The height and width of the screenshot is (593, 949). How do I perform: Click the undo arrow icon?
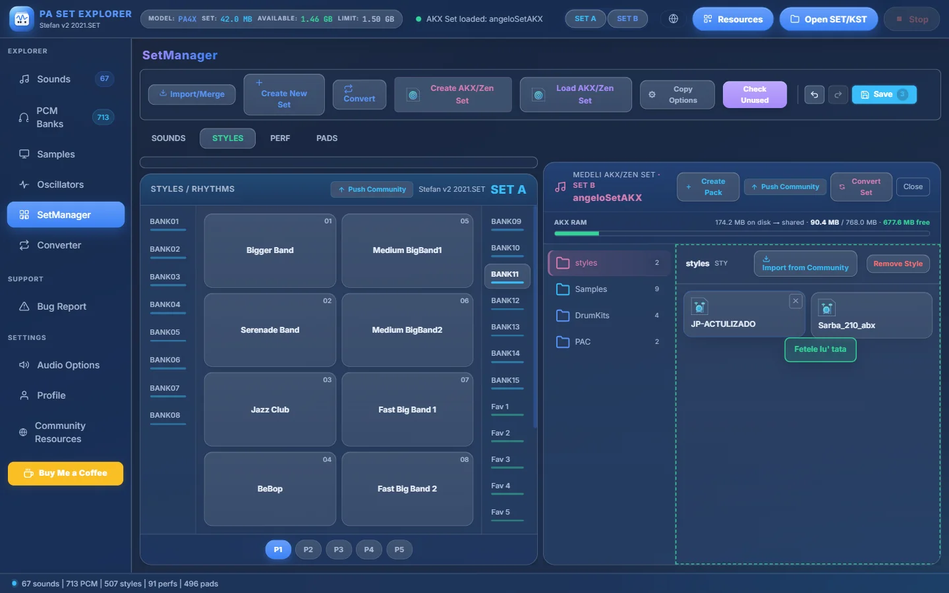click(x=814, y=95)
